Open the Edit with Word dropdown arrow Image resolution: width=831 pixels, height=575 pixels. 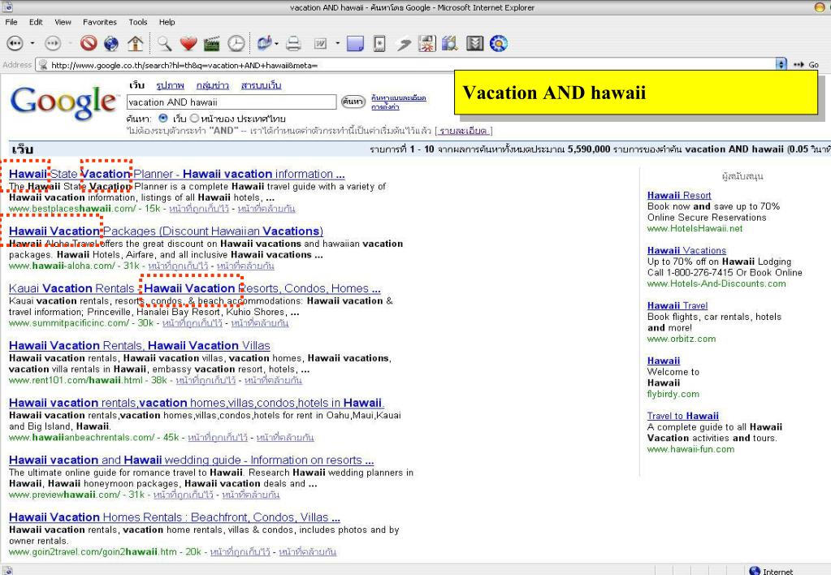(337, 43)
